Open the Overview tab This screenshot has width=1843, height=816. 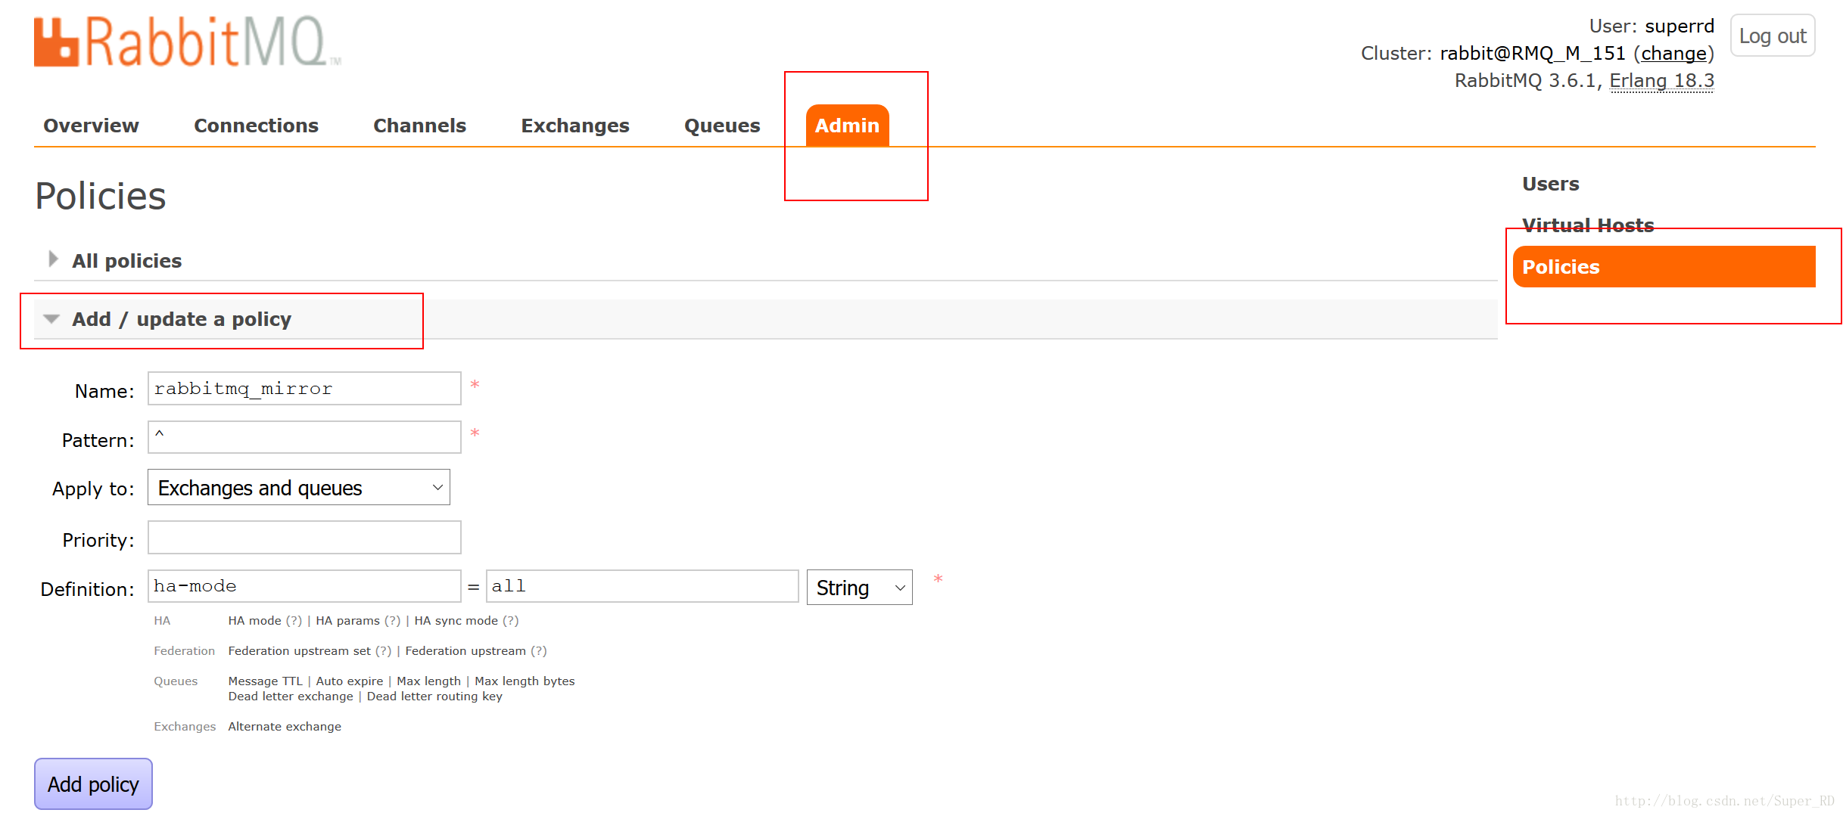point(91,126)
